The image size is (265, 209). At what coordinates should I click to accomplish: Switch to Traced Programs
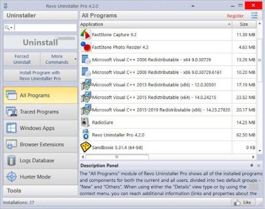40,112
